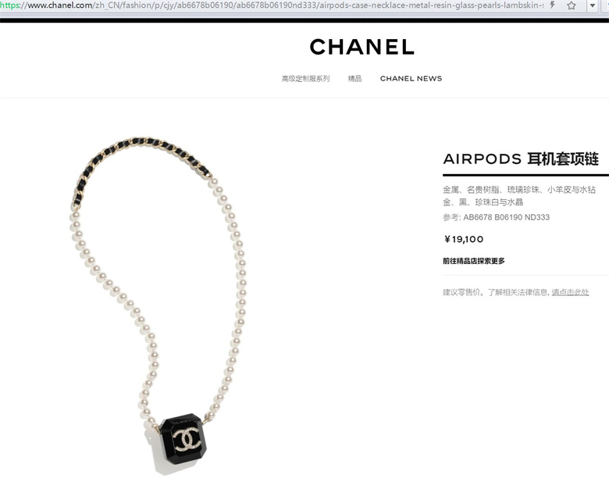
Task: Click the lightning bolt speed mode icon
Action: (x=553, y=5)
